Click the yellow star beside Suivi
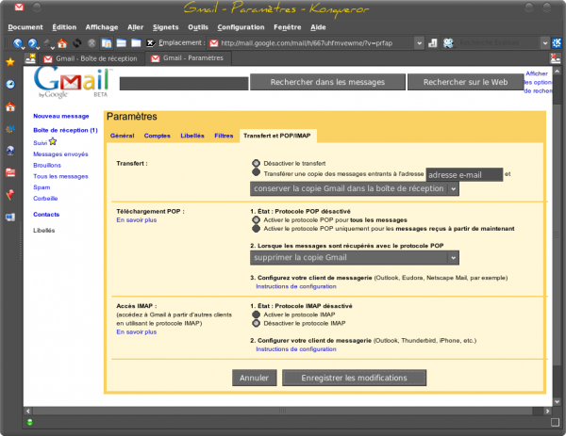 point(53,141)
